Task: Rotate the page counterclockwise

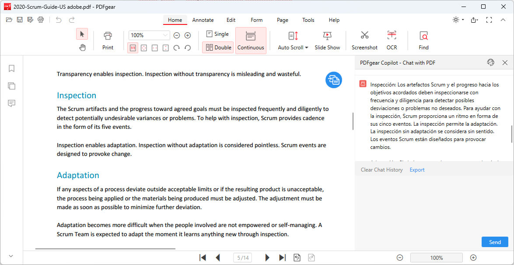Action: pos(188,48)
